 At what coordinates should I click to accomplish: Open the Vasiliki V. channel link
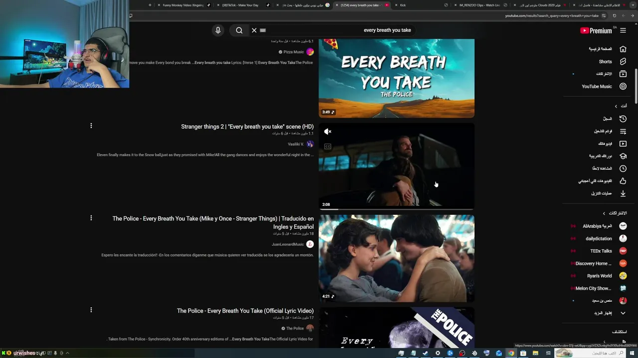click(x=296, y=144)
